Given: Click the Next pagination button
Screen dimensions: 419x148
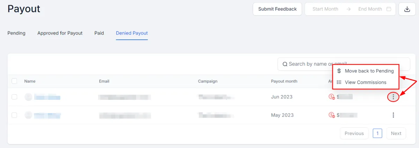Looking at the screenshot, I should [396, 133].
